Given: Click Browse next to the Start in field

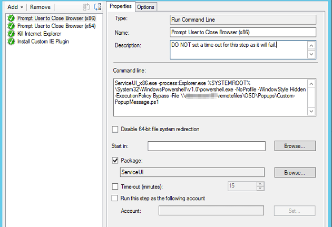Looking at the screenshot, I should click(x=295, y=145).
